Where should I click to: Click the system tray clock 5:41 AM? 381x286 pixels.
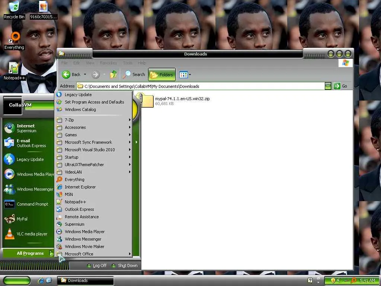click(x=367, y=281)
